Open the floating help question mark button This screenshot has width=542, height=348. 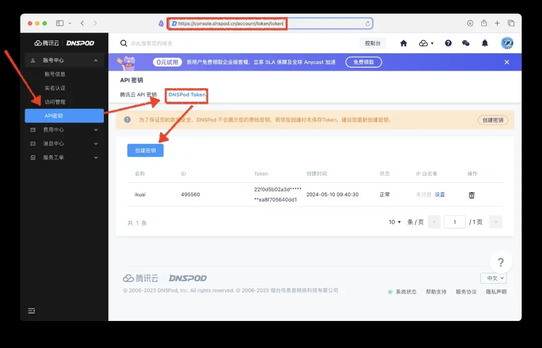point(500,262)
